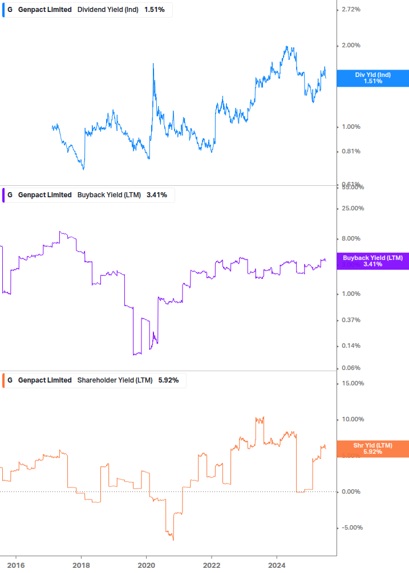
Task: Click the 0.37% tick on the buyback axis
Action: click(x=351, y=320)
